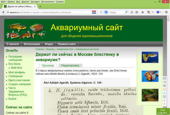Click the page vertical scrollbar up arrow
The image size is (170, 115).
168,17
